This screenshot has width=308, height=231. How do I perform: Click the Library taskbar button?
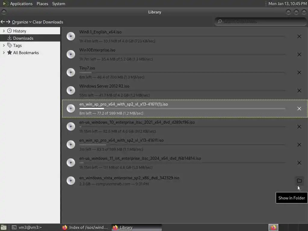point(137,227)
